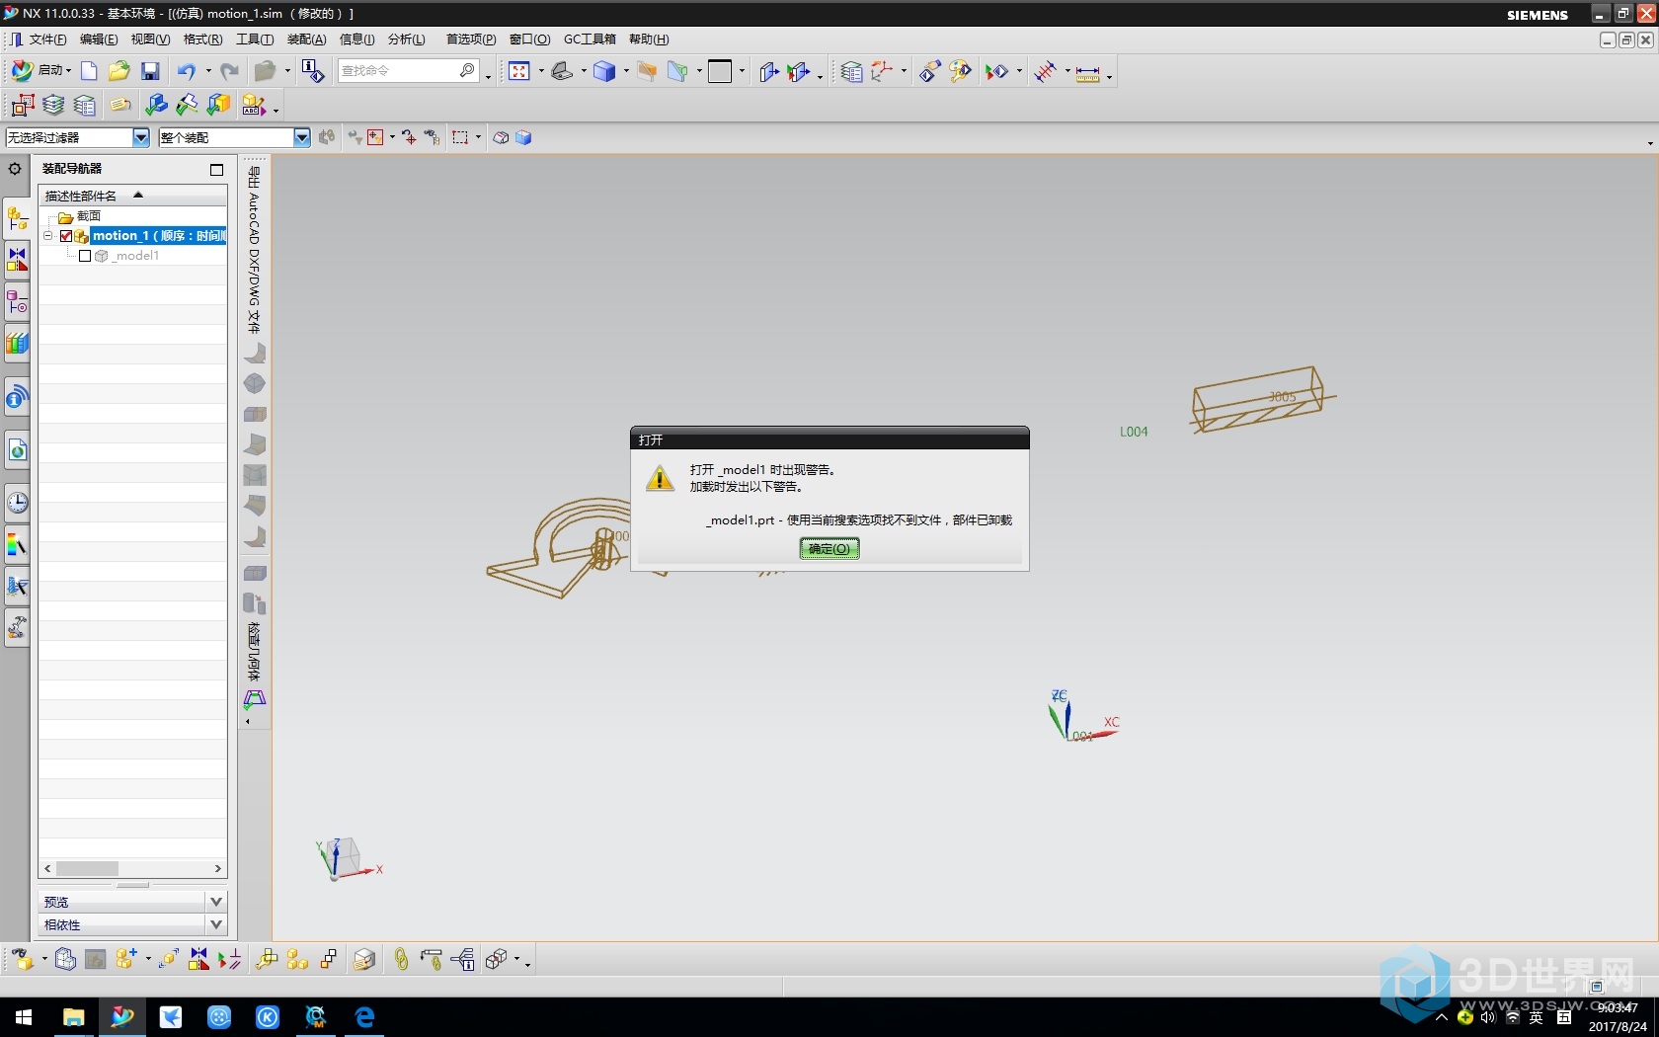Open the Analysis (分析) menu

(407, 40)
